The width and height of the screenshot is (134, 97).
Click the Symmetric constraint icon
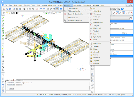[x=91, y=37]
